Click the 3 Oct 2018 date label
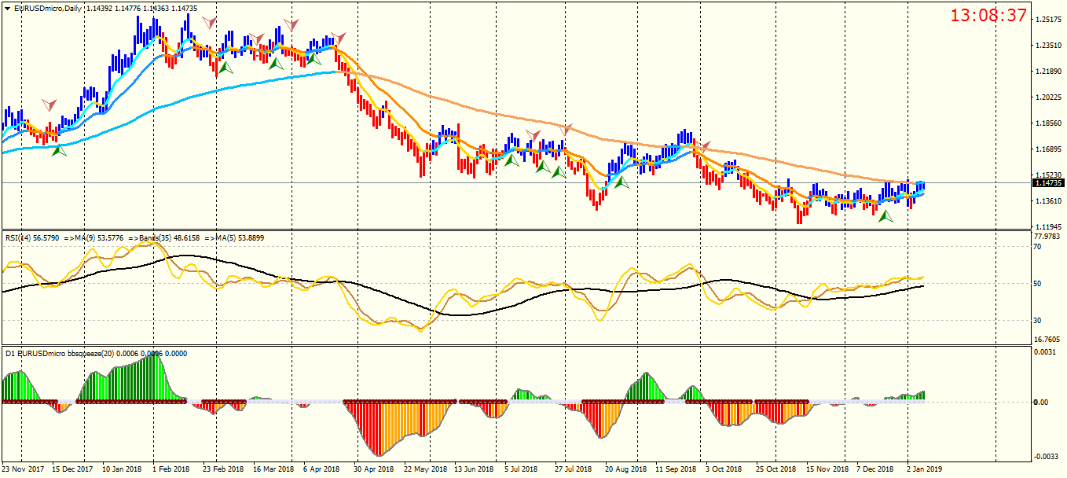 click(724, 469)
